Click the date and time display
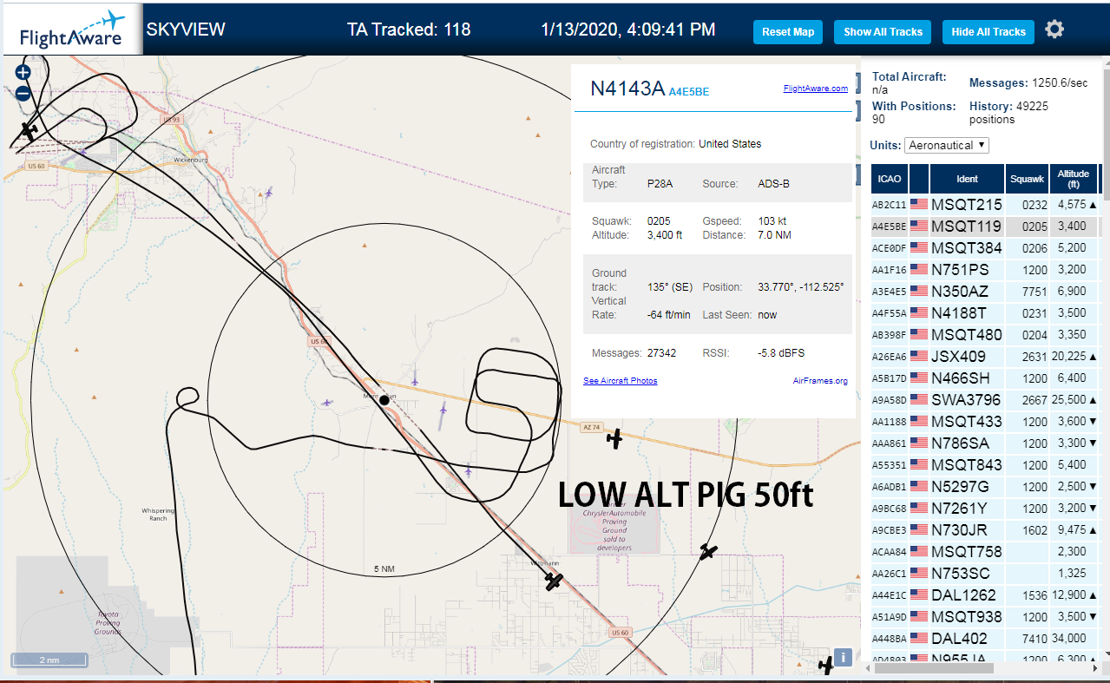 (628, 30)
